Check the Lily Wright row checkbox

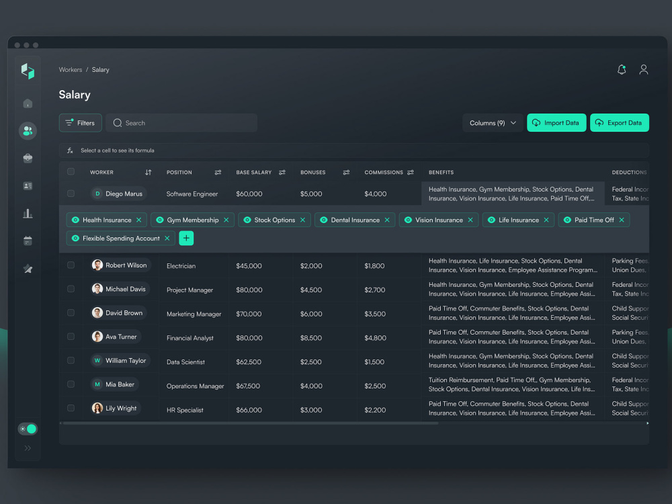71,409
